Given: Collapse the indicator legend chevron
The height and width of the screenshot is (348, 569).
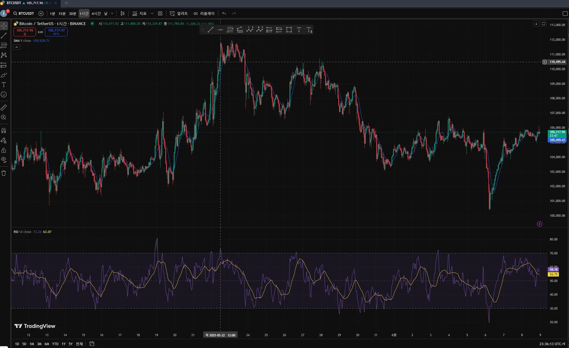Looking at the screenshot, I should point(17,47).
